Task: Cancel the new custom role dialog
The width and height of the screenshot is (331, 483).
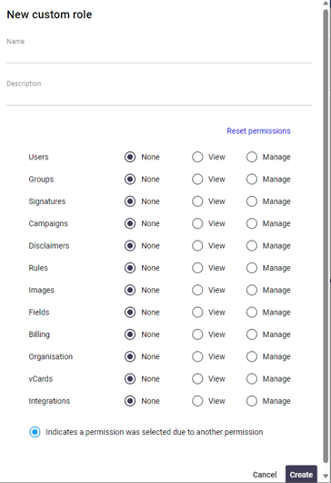Action: pyautogui.click(x=265, y=475)
